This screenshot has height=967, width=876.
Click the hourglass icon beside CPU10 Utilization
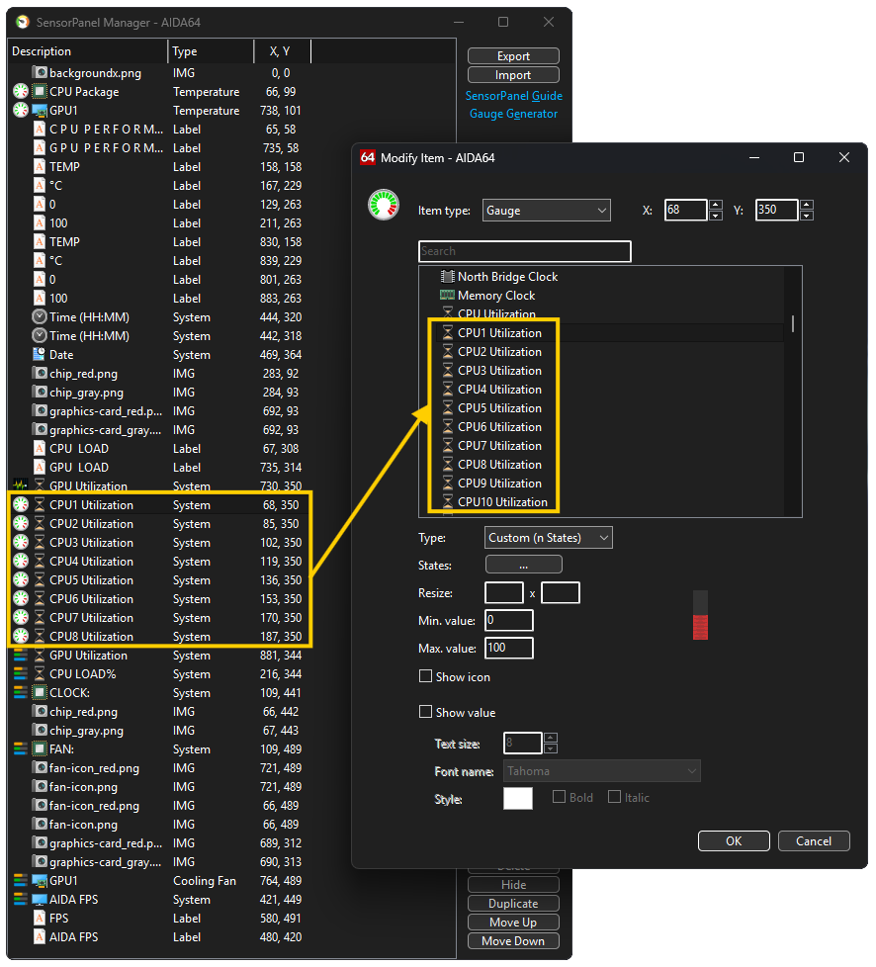click(448, 502)
